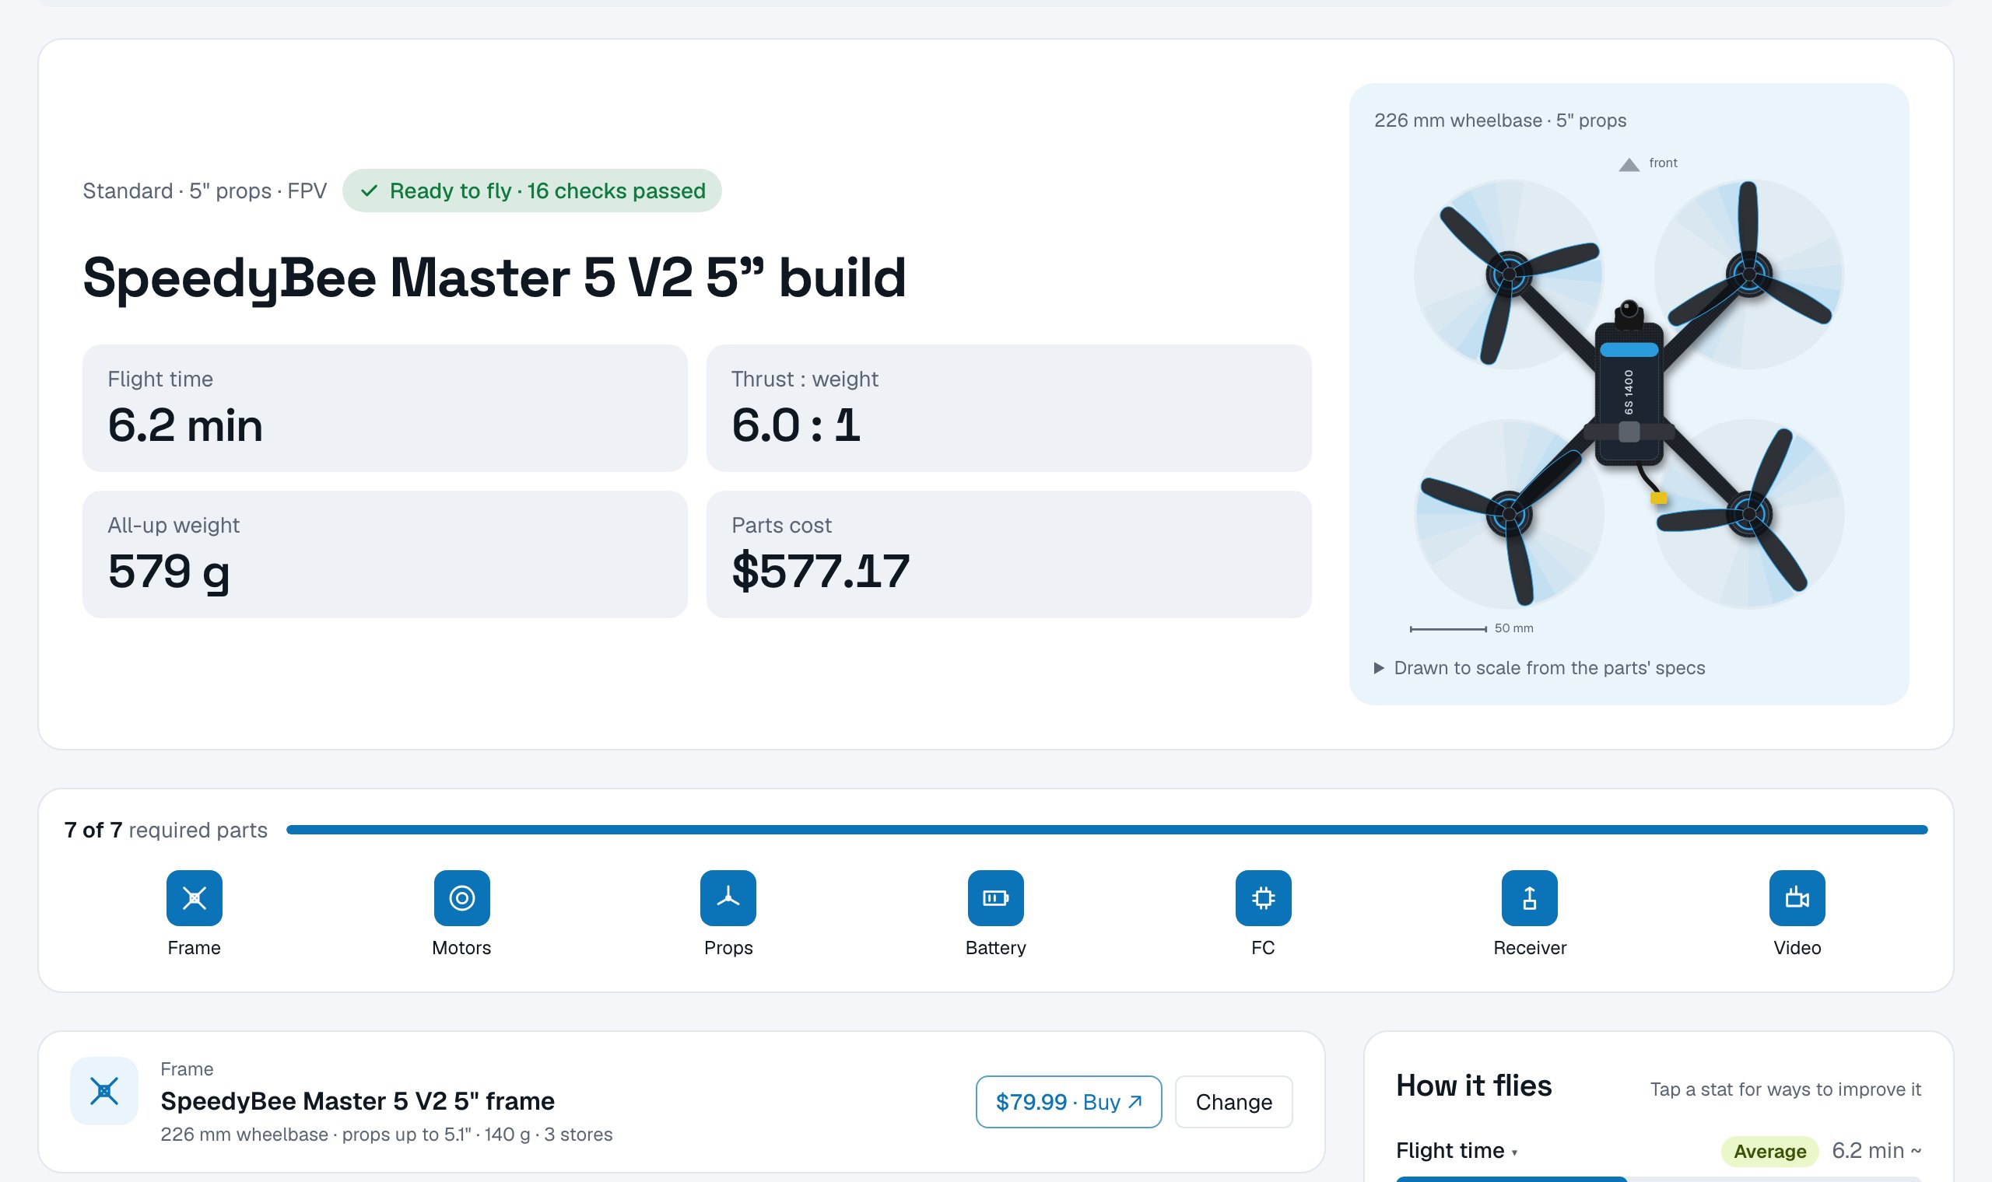Click the $79.99 Buy button
This screenshot has width=1992, height=1182.
[1068, 1102]
